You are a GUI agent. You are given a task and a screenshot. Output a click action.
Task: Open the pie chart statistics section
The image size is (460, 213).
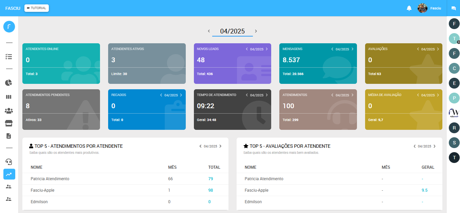pyautogui.click(x=9, y=82)
